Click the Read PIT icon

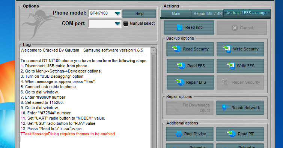click(x=231, y=134)
